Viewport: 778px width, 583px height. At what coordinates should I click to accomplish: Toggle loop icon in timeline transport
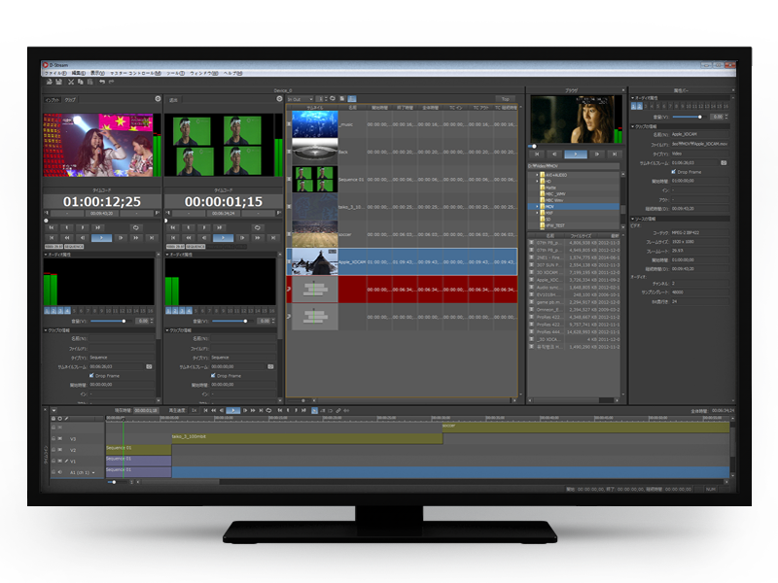[x=269, y=410]
